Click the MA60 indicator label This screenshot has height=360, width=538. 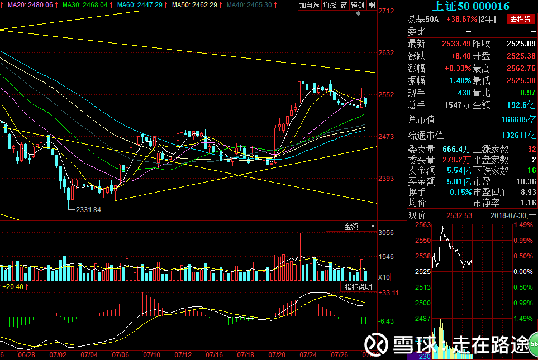[x=139, y=5]
